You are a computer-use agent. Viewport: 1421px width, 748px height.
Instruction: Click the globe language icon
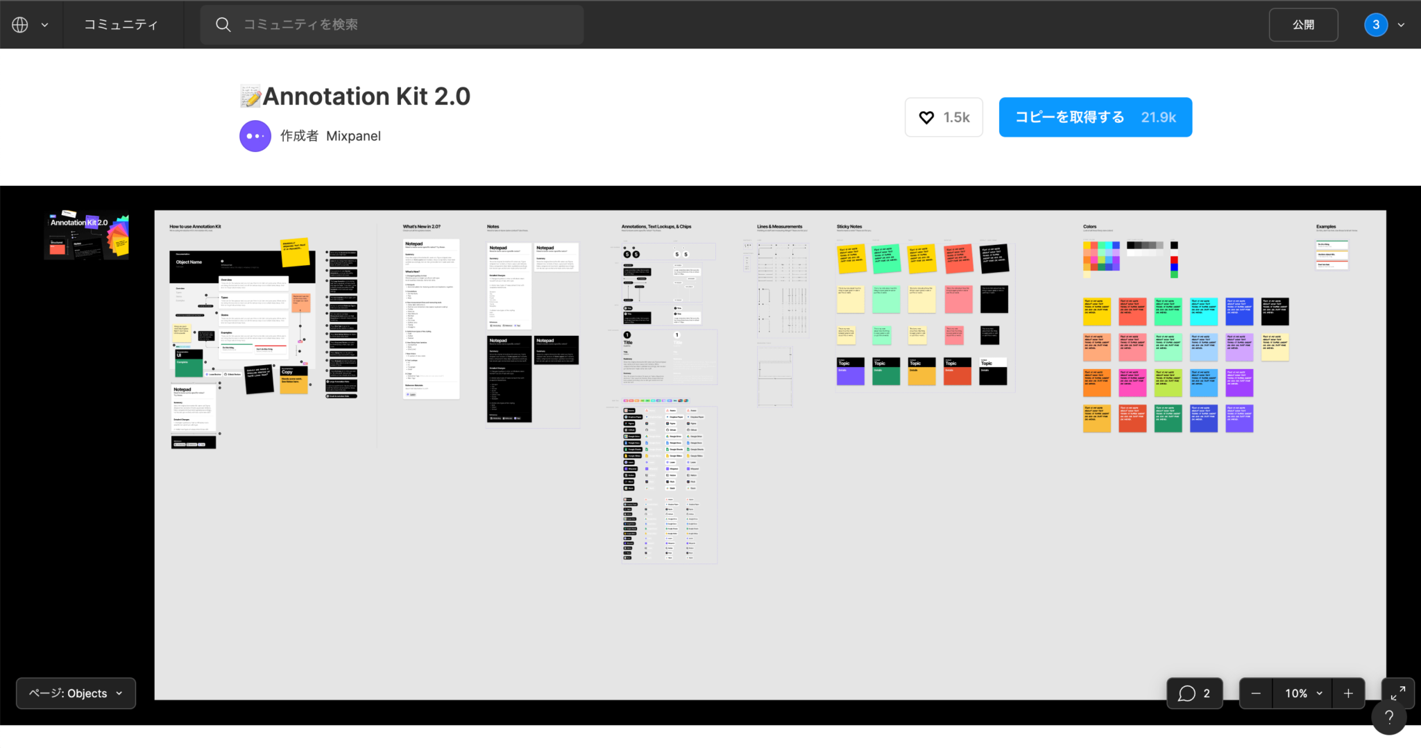pyautogui.click(x=20, y=24)
